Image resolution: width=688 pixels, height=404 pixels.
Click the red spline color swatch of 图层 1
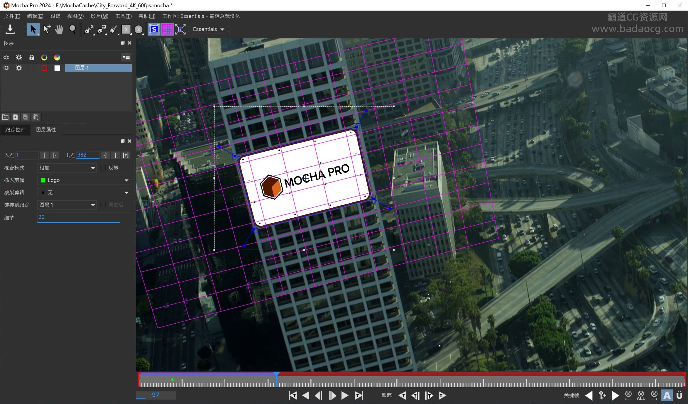click(44, 68)
